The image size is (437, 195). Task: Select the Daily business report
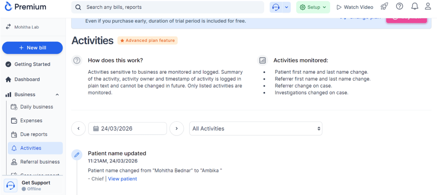point(36,107)
